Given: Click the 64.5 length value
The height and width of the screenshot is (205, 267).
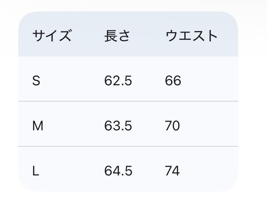Looking at the screenshot, I should [118, 171].
